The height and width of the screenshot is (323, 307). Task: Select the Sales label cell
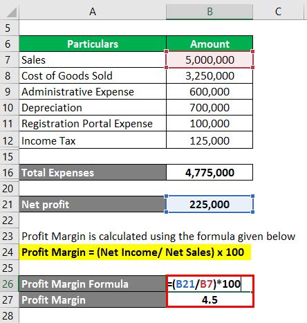93,59
